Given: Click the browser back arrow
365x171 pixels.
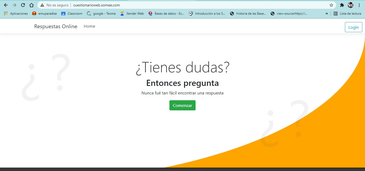Looking at the screenshot, I should [x=6, y=5].
